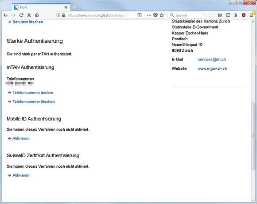Reload the current page

(x=21, y=15)
